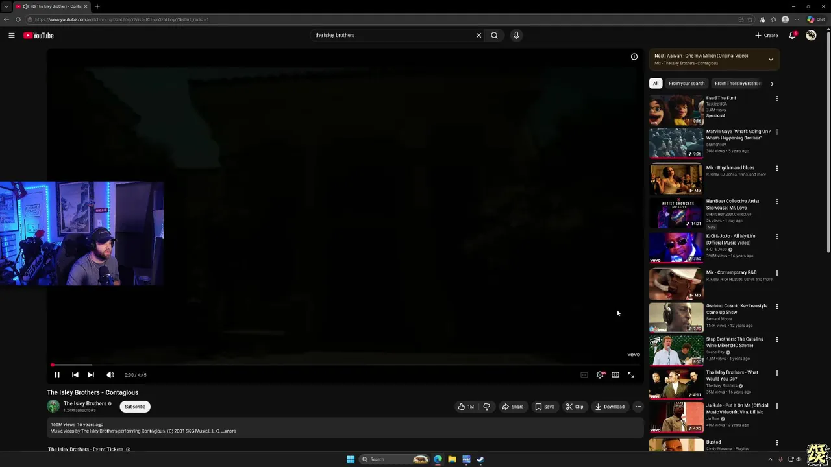Toggle theater mode
The height and width of the screenshot is (467, 831).
coord(615,375)
